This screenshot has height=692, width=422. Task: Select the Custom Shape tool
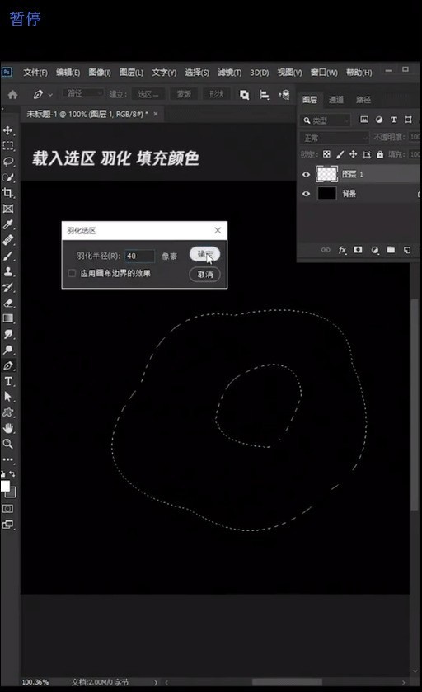[x=8, y=412]
